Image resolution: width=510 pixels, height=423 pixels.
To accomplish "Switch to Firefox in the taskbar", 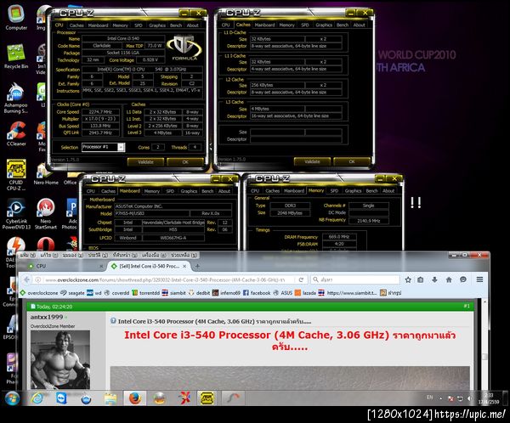I will [x=134, y=398].
